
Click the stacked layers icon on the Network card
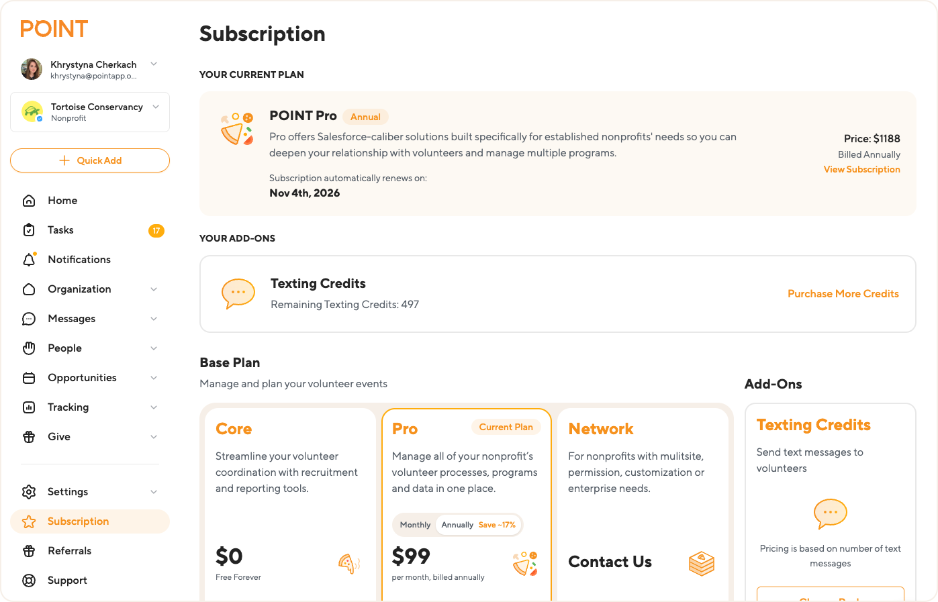(702, 564)
